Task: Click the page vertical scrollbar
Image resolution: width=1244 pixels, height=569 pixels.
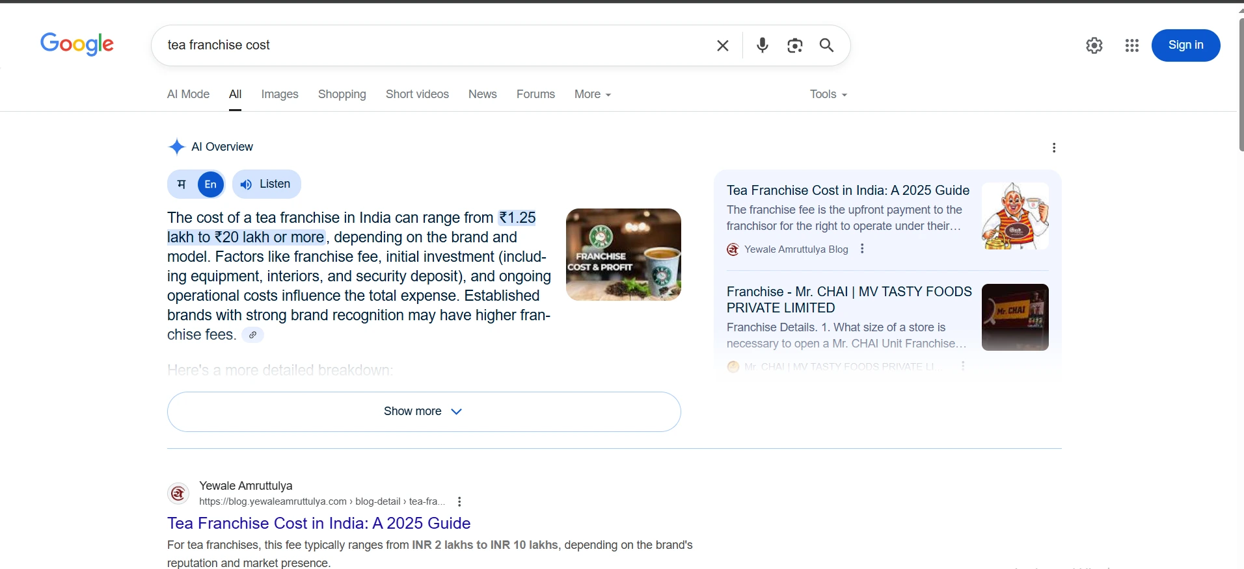Action: click(x=1241, y=84)
